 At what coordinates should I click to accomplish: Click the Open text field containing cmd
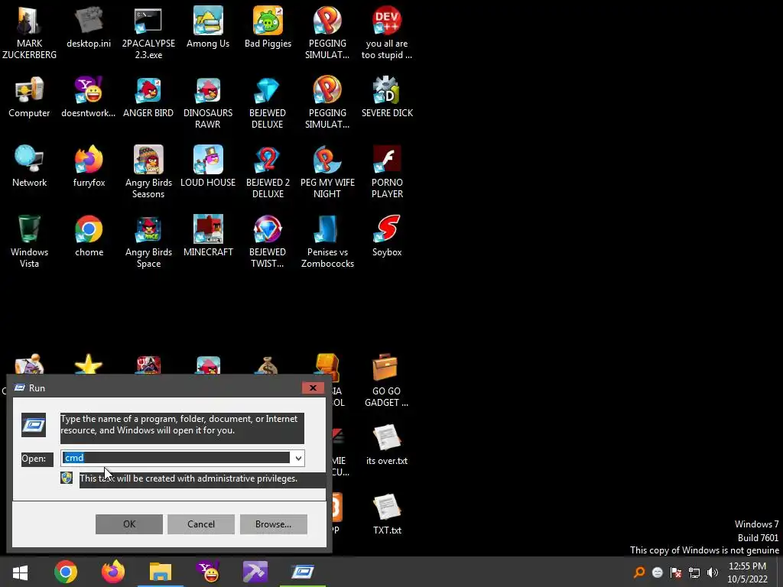[x=177, y=459]
